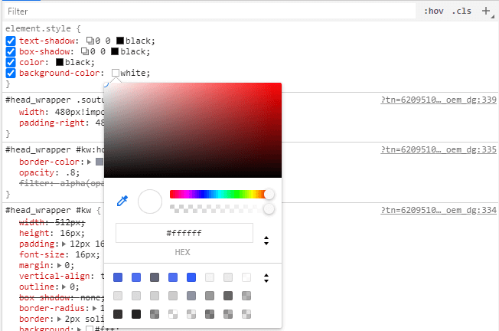
Task: Switch palette using arrows beside the swatches
Action: [x=266, y=278]
